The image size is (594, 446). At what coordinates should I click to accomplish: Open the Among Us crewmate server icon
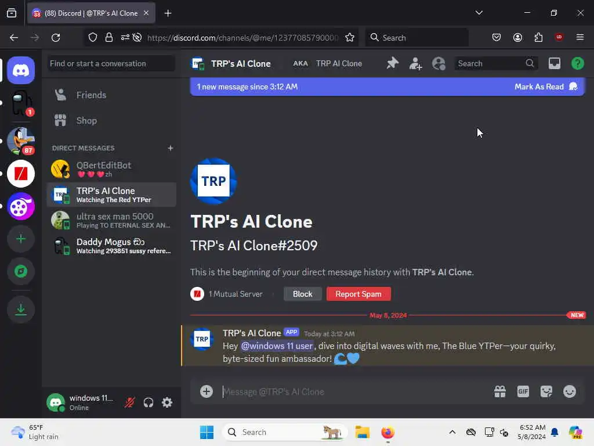21,103
